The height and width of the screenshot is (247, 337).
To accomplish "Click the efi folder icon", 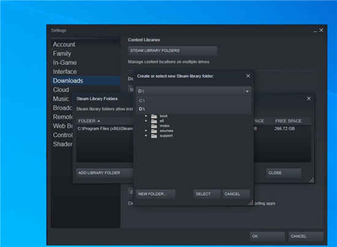I will coord(154,121).
